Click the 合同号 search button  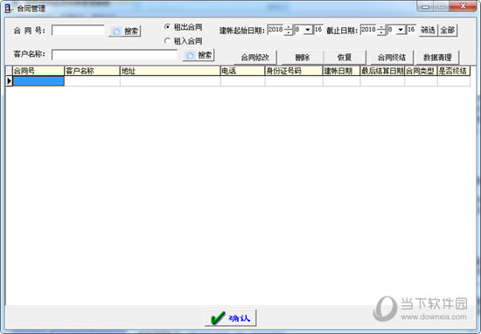[x=125, y=31]
